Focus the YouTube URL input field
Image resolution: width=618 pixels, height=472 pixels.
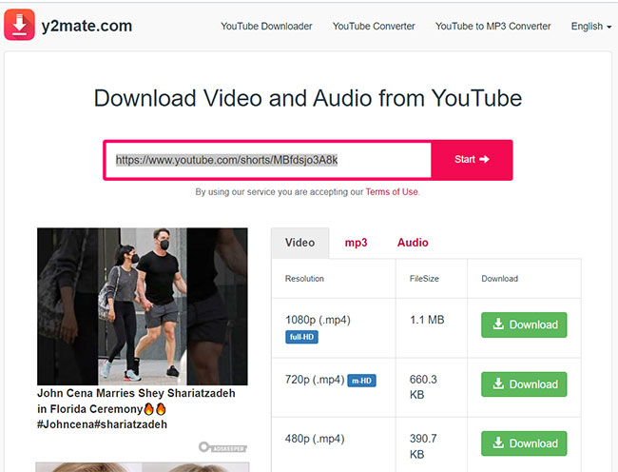coord(268,160)
